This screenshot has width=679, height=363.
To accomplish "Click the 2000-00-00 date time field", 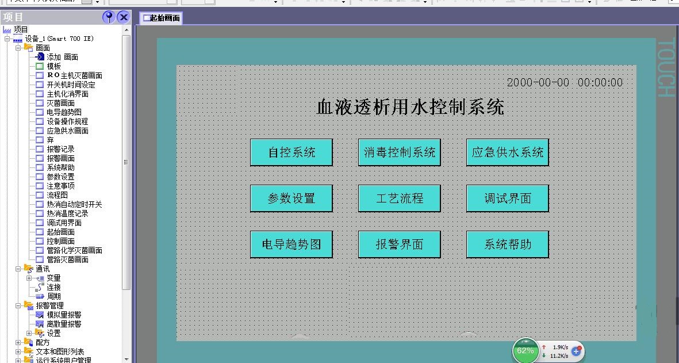I will pyautogui.click(x=564, y=83).
